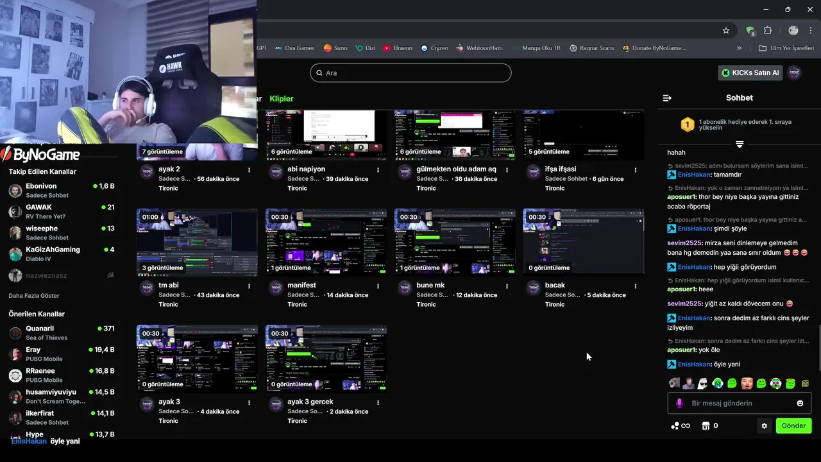
Task: Open the Chrome profile avatar
Action: (793, 30)
